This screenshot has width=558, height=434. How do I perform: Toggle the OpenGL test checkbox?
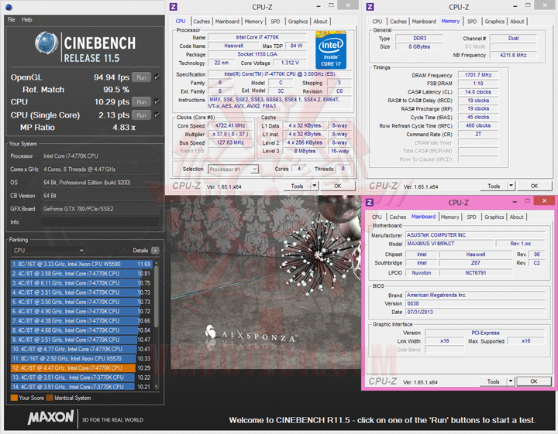(x=157, y=77)
